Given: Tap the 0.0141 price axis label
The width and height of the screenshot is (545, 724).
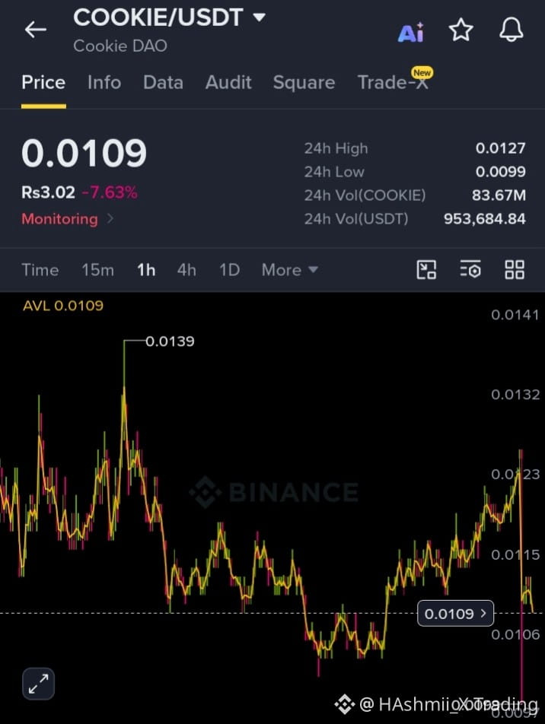Looking at the screenshot, I should [x=515, y=315].
